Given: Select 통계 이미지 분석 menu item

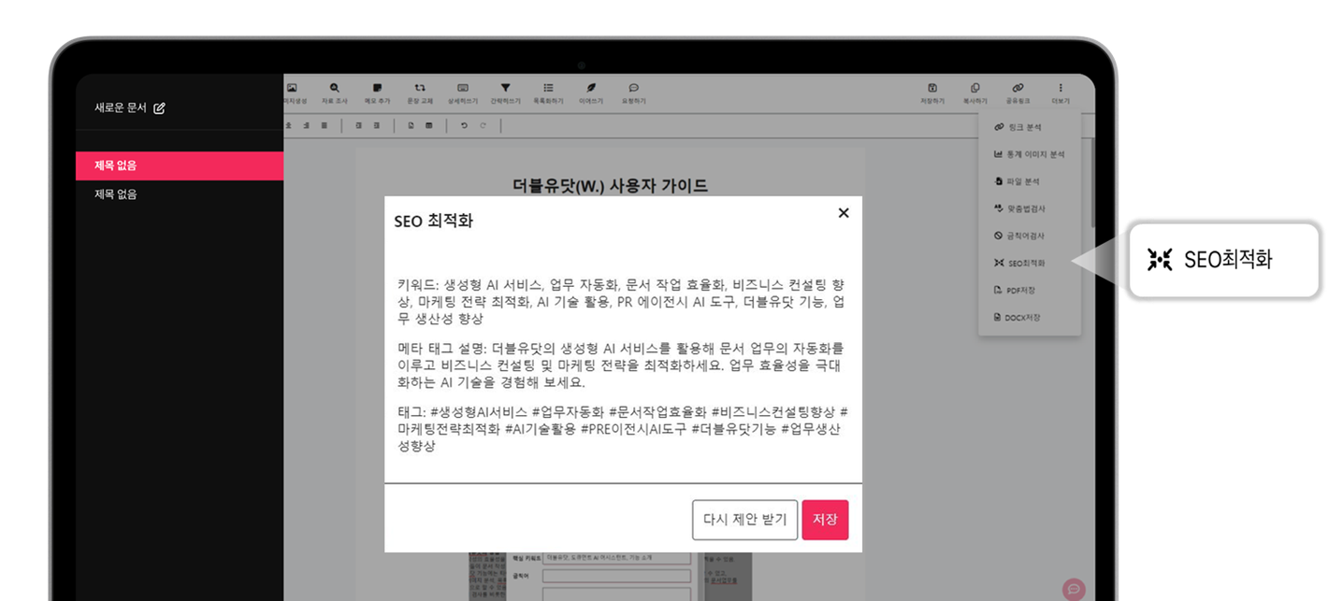Looking at the screenshot, I should [x=1029, y=154].
